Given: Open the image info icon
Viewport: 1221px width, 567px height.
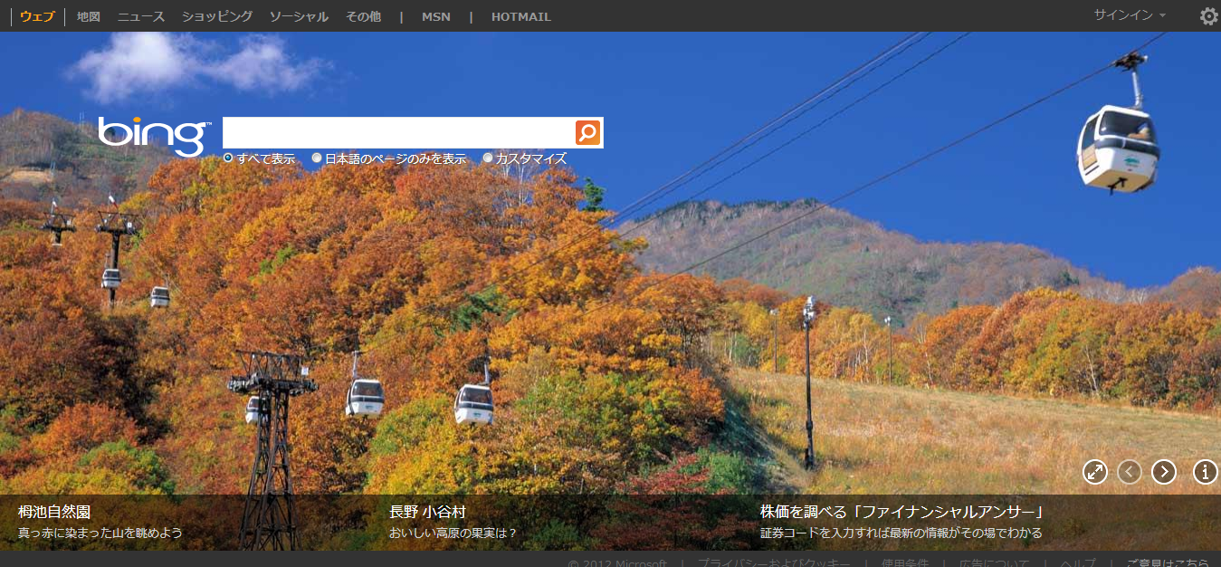Looking at the screenshot, I should click(x=1205, y=472).
